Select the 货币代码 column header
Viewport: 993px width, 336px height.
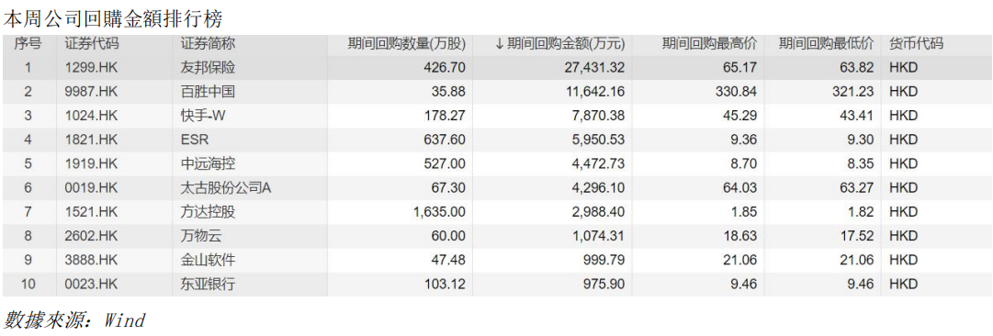[x=917, y=44]
